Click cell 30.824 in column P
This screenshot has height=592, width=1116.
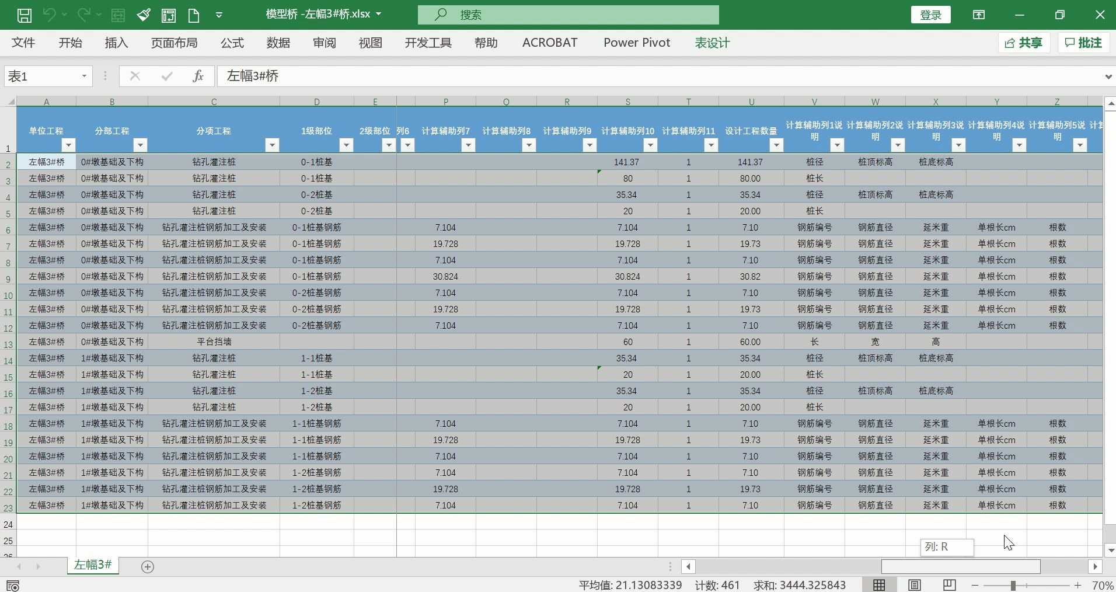tap(445, 276)
